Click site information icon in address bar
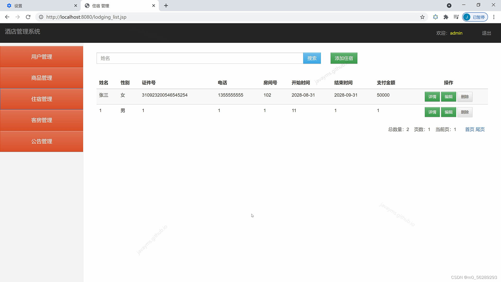501x282 pixels. 41,17
